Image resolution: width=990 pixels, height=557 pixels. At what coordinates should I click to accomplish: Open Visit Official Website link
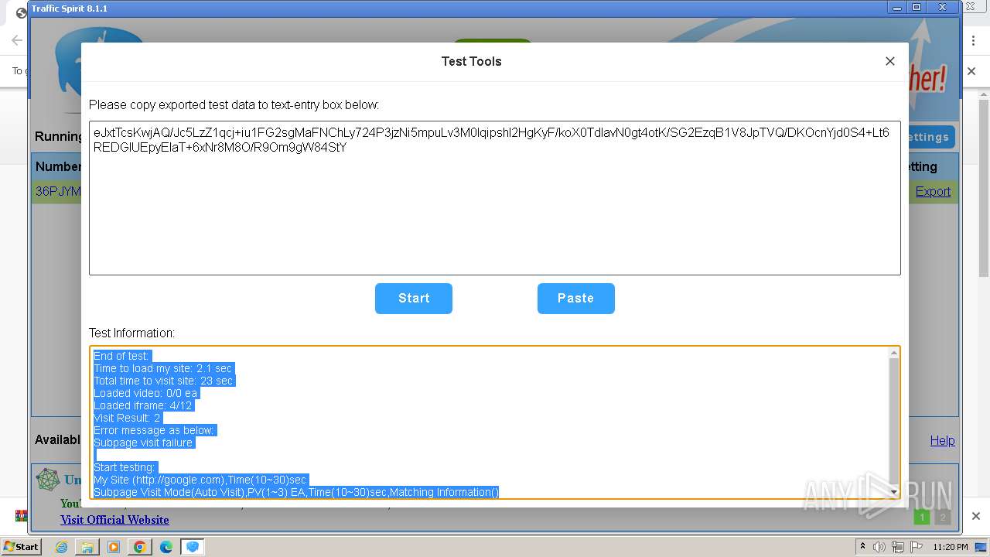pos(114,520)
